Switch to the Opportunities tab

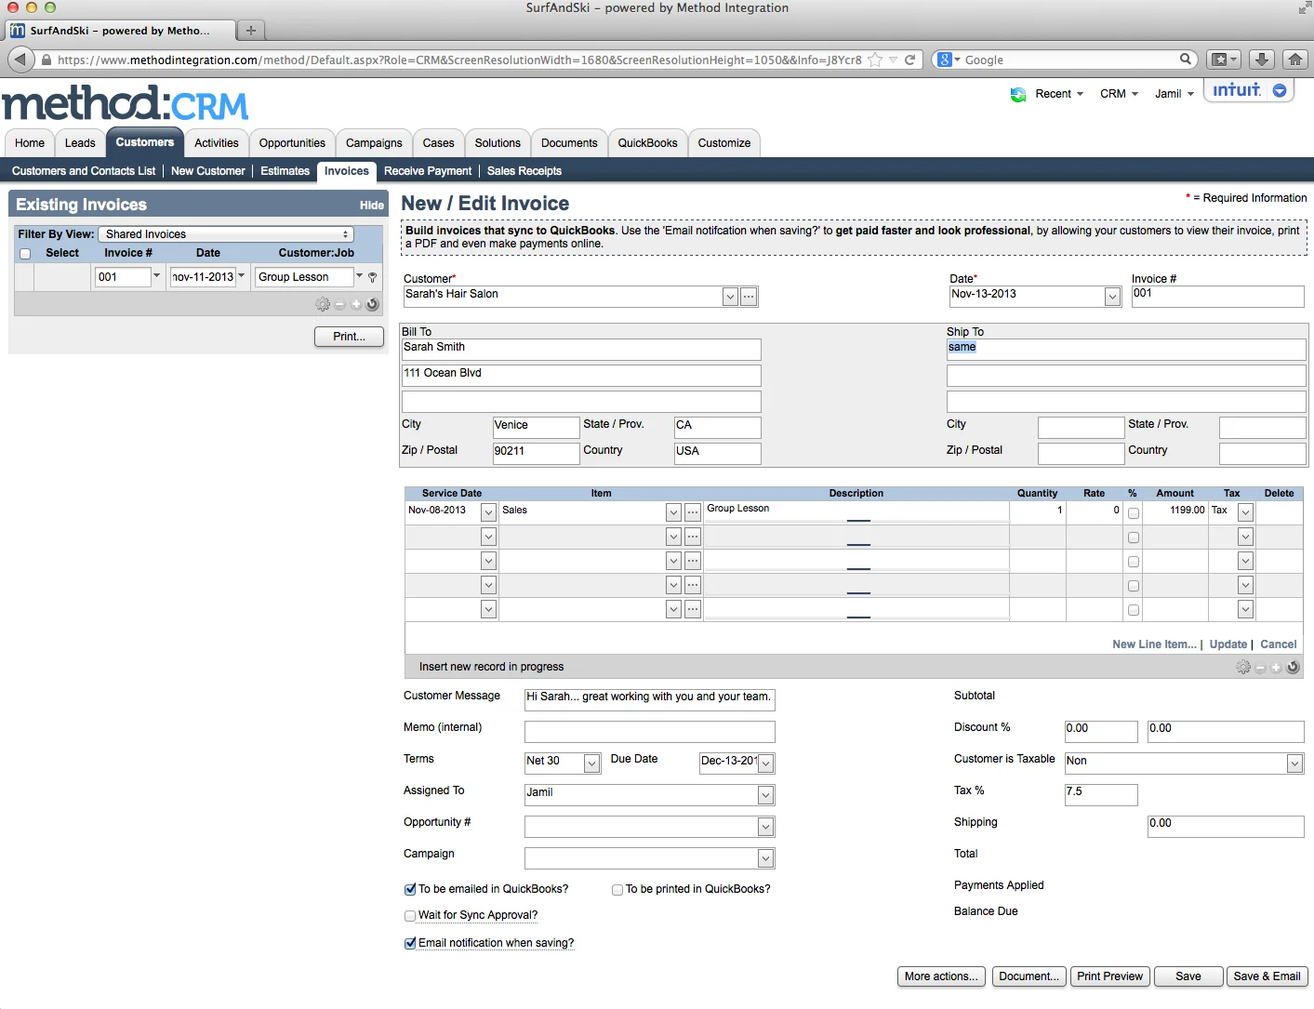[292, 143]
